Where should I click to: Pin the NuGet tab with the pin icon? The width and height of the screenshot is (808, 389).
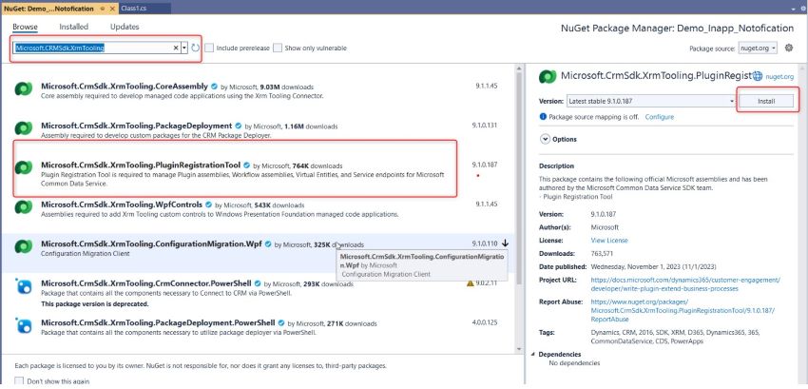pos(103,9)
